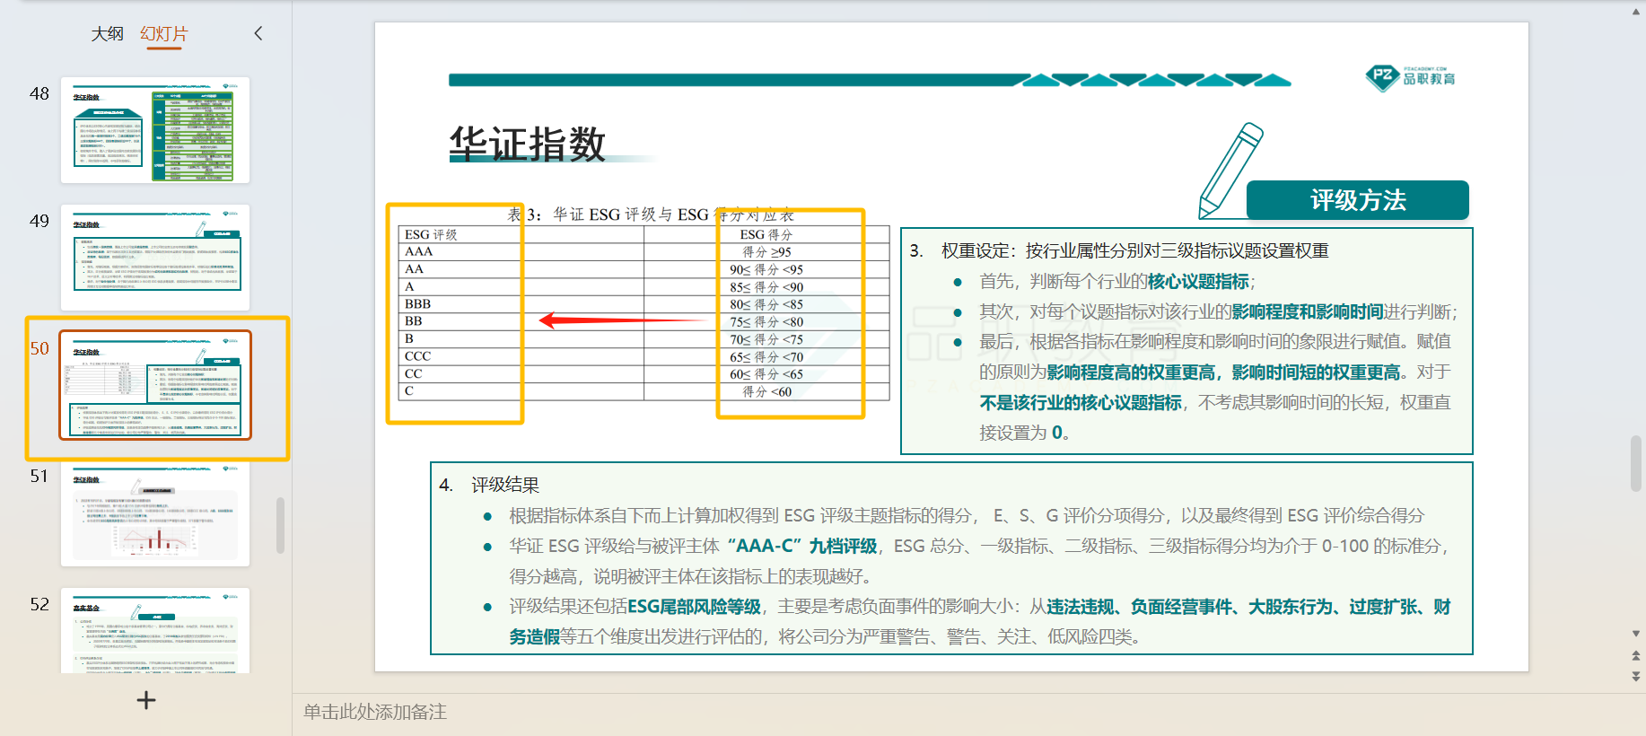Viewport: 1646px width, 736px height.
Task: Click the bullet starting with 华证 ESG 评级给与被评主体
Action: point(979,561)
